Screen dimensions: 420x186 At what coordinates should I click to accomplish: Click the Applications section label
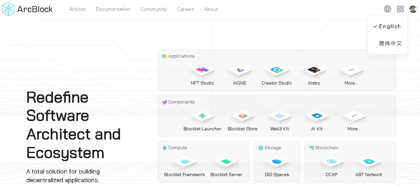[x=181, y=56]
